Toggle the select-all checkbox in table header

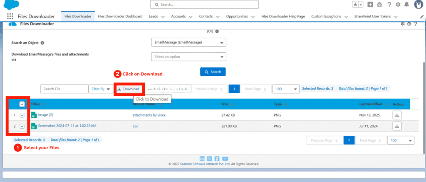[x=22, y=104]
